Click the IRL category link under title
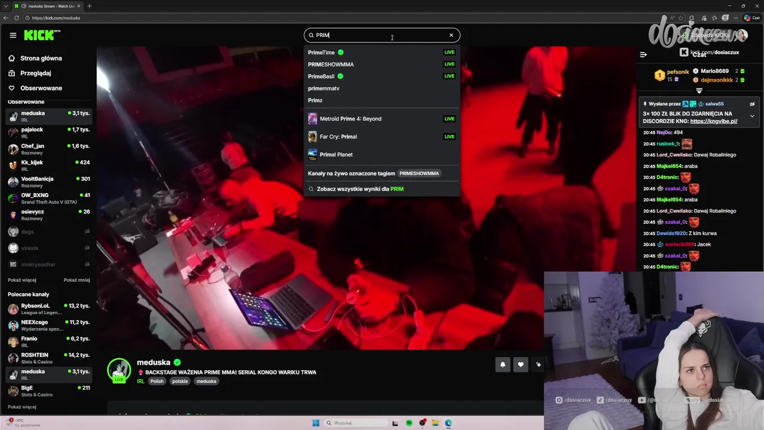The image size is (764, 430). [x=141, y=381]
